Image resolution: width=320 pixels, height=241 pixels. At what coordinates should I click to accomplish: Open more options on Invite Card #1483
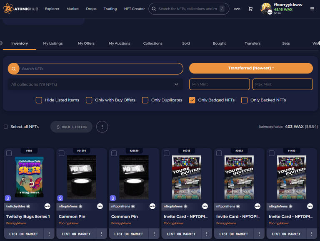[x=312, y=233]
